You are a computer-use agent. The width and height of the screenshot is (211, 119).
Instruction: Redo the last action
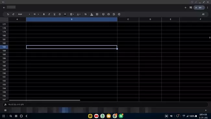click(13, 14)
